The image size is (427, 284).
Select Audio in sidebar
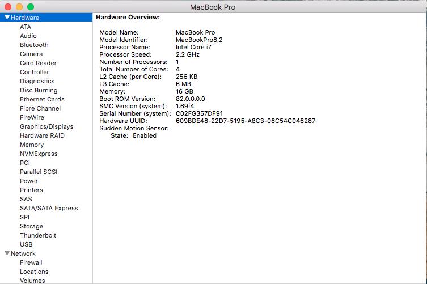pos(28,36)
